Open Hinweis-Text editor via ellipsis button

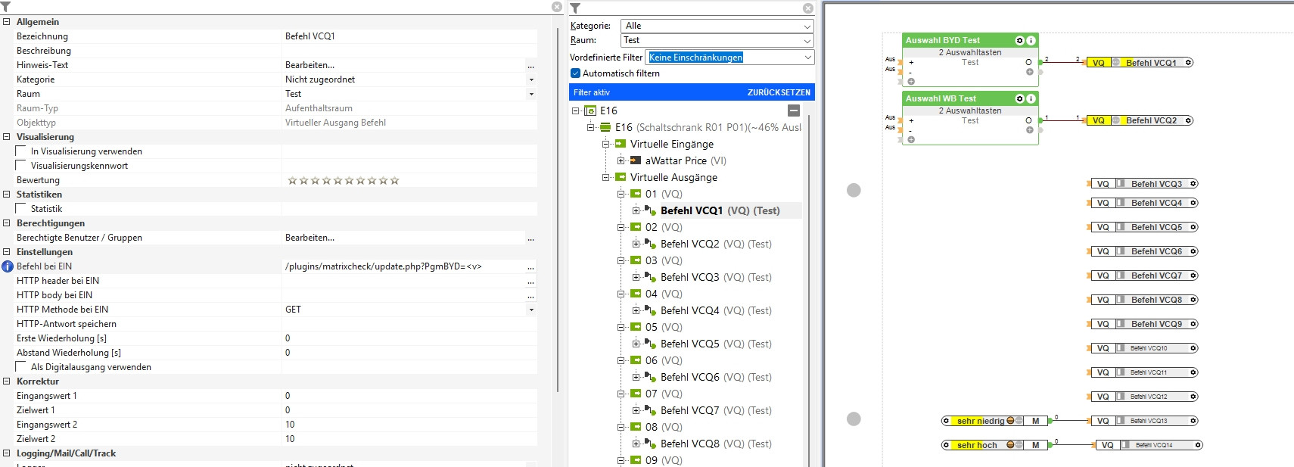pyautogui.click(x=531, y=65)
